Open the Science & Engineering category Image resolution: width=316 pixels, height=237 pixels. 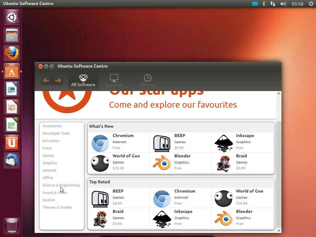click(61, 185)
